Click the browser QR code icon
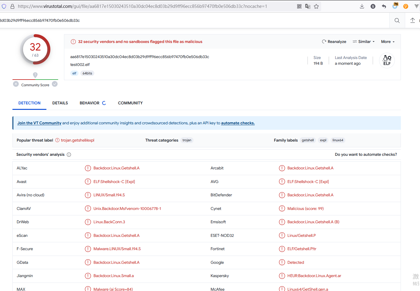Viewport: 420px width, 291px height. pyautogui.click(x=299, y=6)
